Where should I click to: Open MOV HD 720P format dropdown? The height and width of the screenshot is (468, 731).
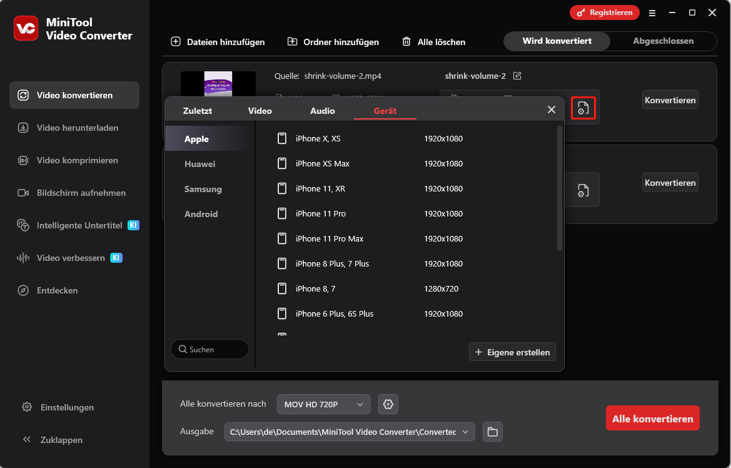point(323,404)
